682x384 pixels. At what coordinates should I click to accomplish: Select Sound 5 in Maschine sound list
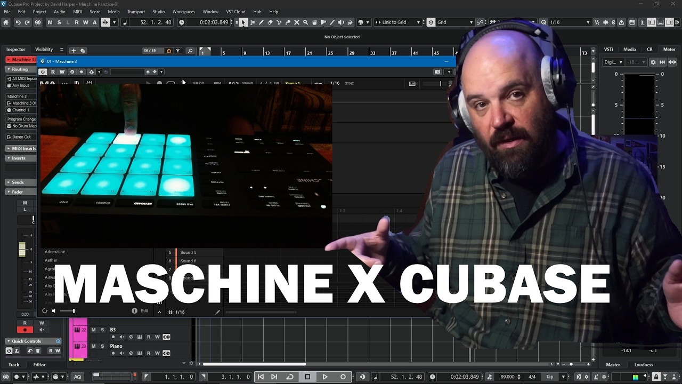(x=188, y=252)
